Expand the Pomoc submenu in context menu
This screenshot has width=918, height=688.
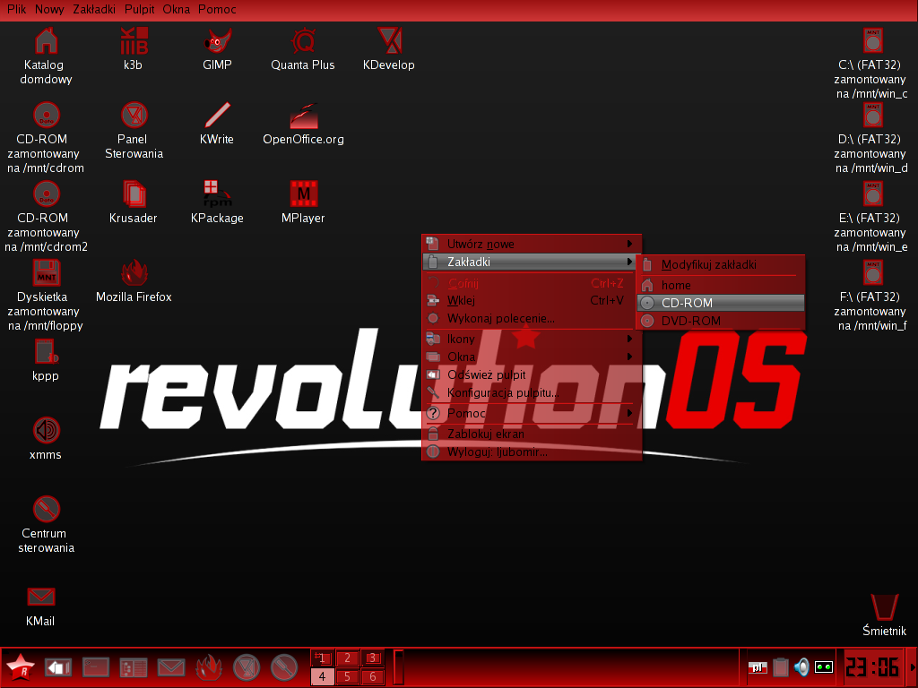(531, 414)
